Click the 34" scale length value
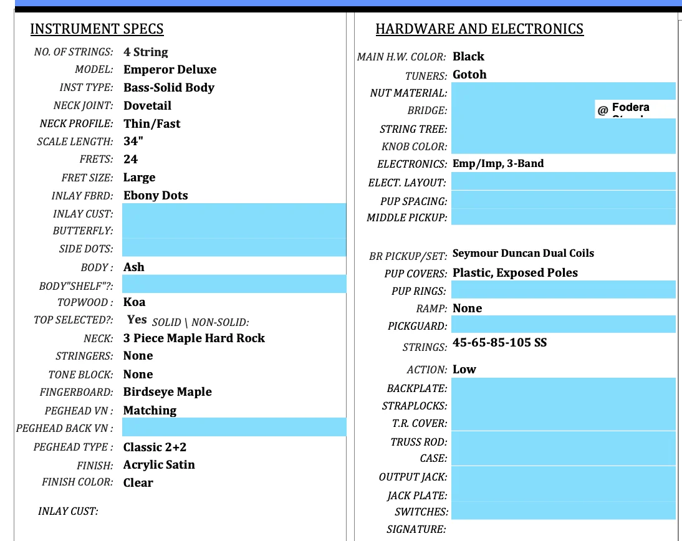Screen dimensions: 682x541 coord(133,141)
